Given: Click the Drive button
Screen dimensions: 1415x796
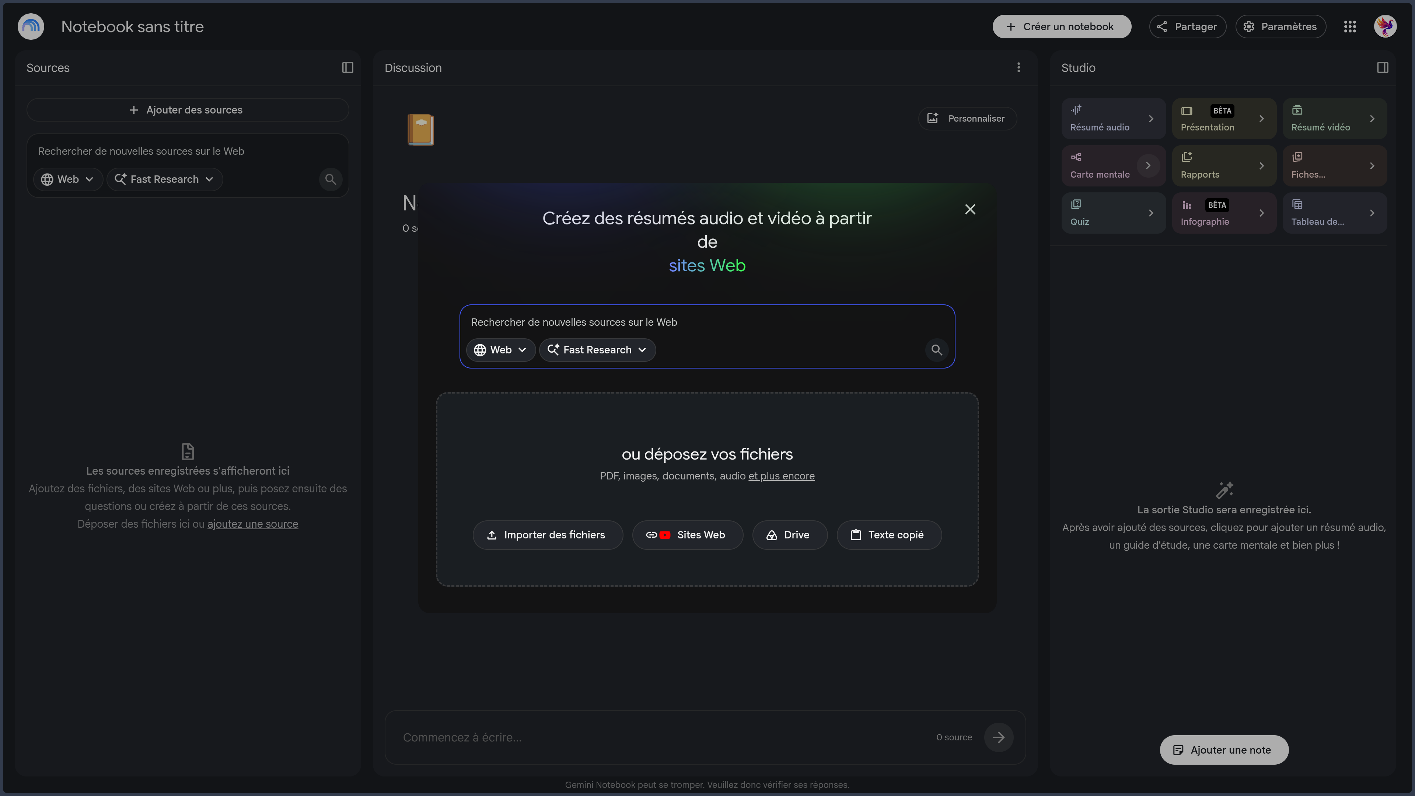Looking at the screenshot, I should [789, 535].
